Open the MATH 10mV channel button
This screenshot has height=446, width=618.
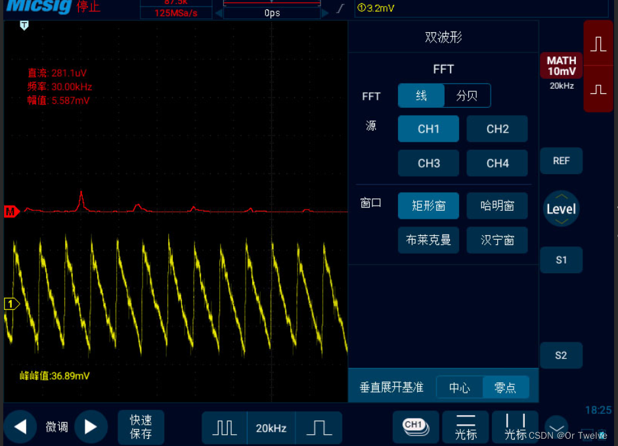[562, 66]
